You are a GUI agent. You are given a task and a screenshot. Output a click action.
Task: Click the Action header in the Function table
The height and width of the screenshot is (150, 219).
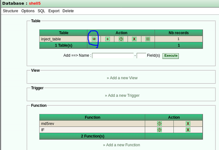pyautogui.click(x=174, y=117)
